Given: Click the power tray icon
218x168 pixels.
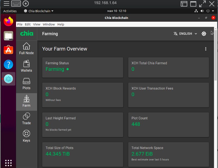Looking at the screenshot, I should coord(208,11).
